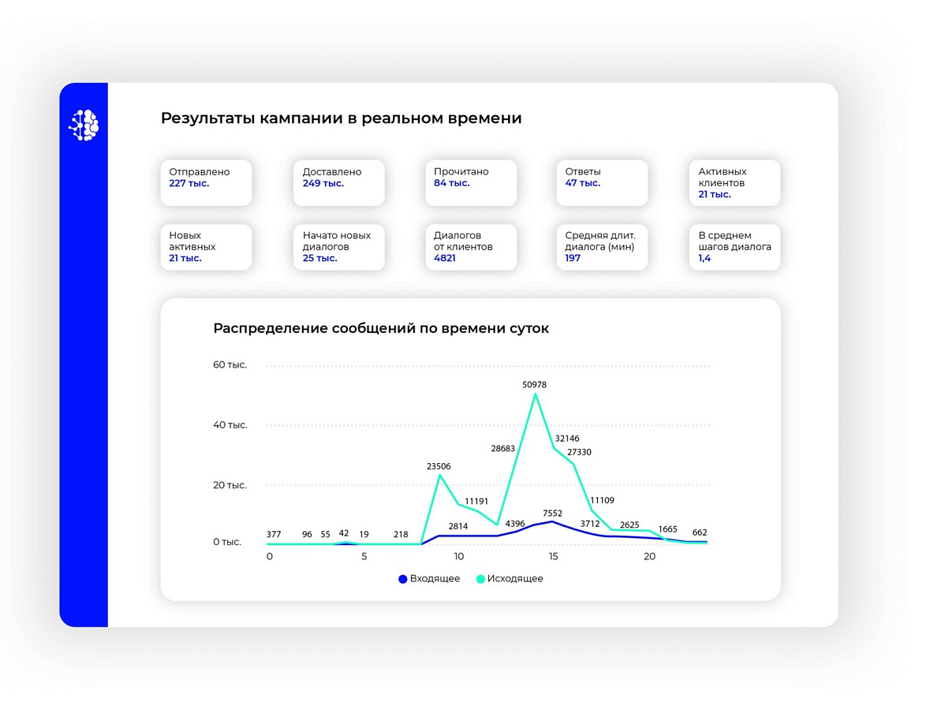This screenshot has width=945, height=710.
Task: Click the 32146 data point label
Action: pos(567,438)
